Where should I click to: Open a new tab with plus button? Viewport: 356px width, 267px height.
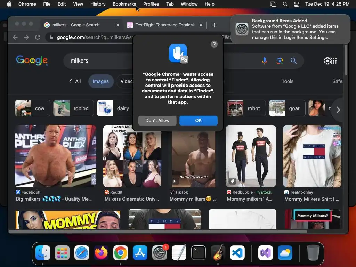[214, 25]
